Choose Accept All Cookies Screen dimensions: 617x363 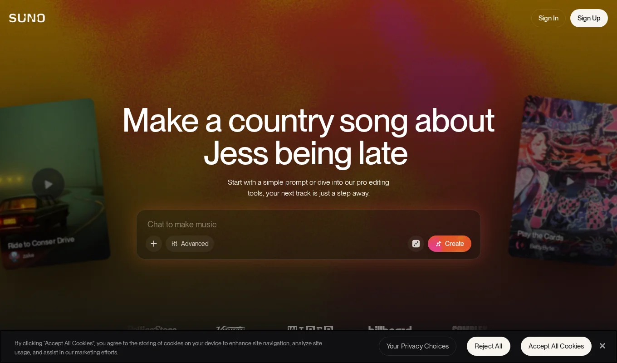pos(556,346)
